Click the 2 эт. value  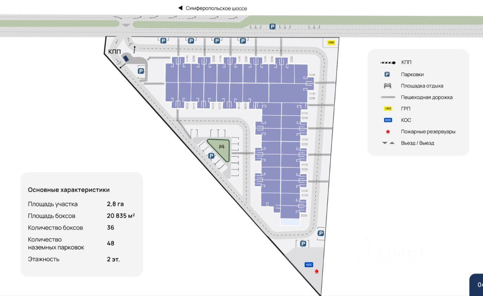[113, 259]
